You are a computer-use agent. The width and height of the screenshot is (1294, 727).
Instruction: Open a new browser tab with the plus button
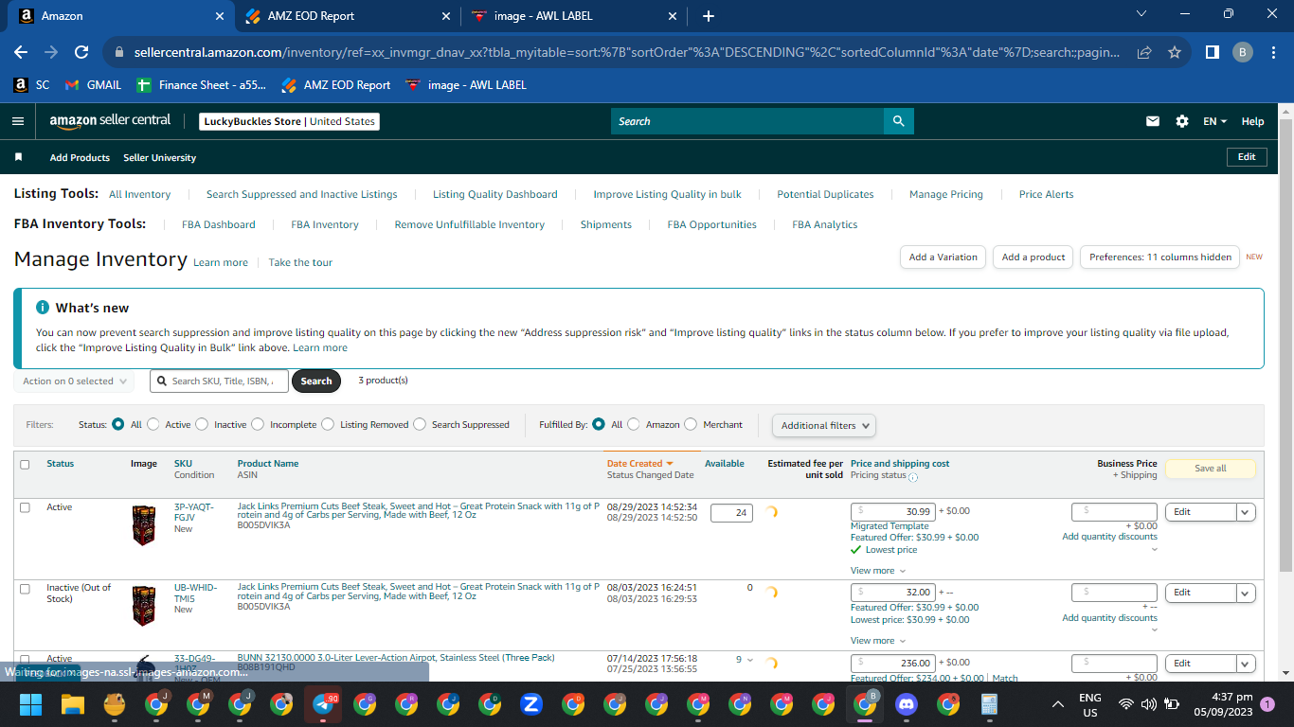[709, 16]
